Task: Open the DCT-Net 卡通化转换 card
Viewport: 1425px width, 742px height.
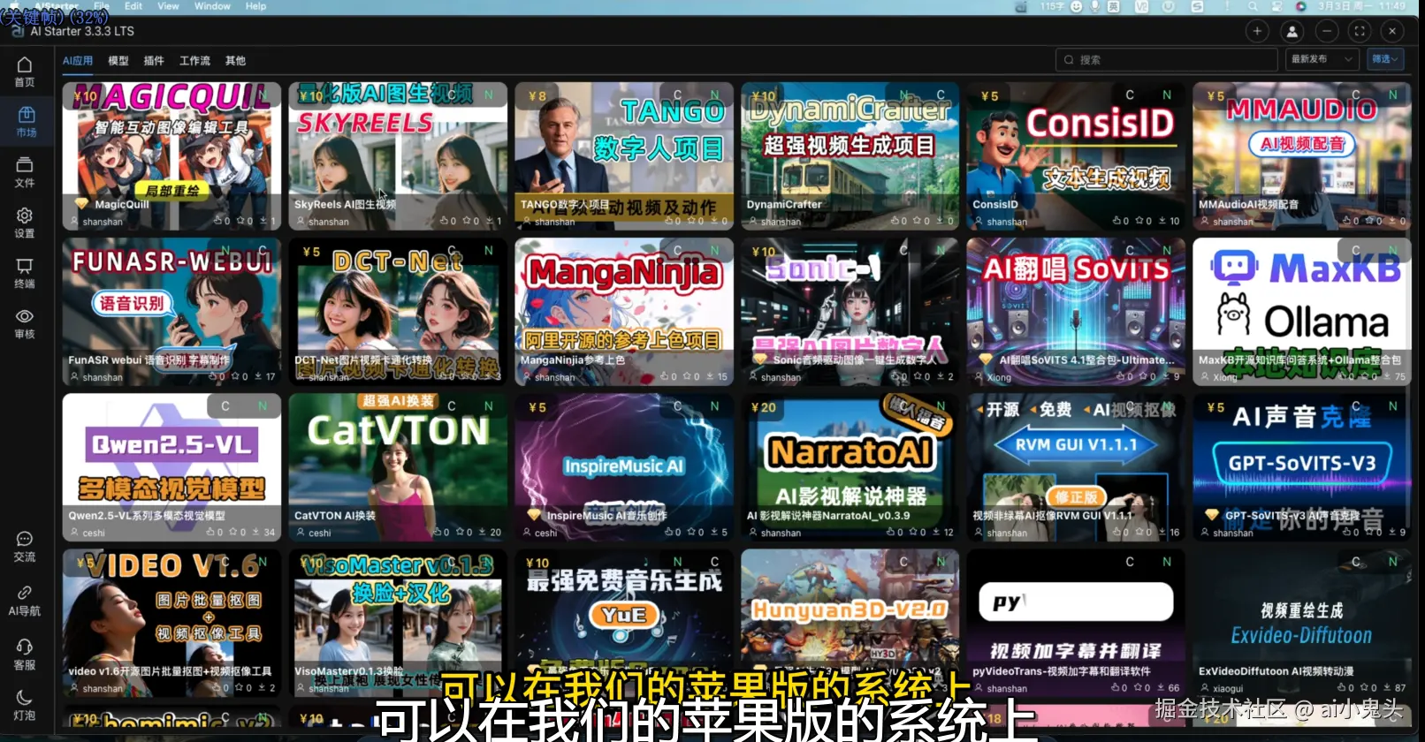Action: [398, 312]
